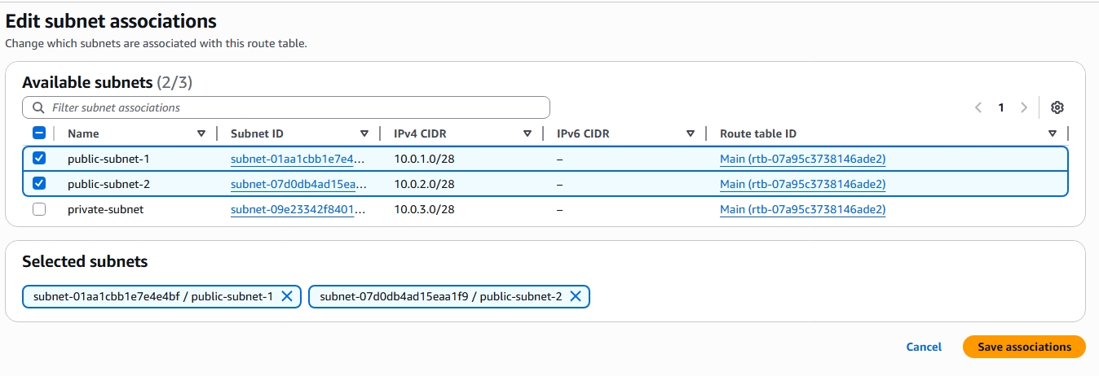This screenshot has height=376, width=1099.
Task: Cancel editing subnet associations
Action: (924, 347)
